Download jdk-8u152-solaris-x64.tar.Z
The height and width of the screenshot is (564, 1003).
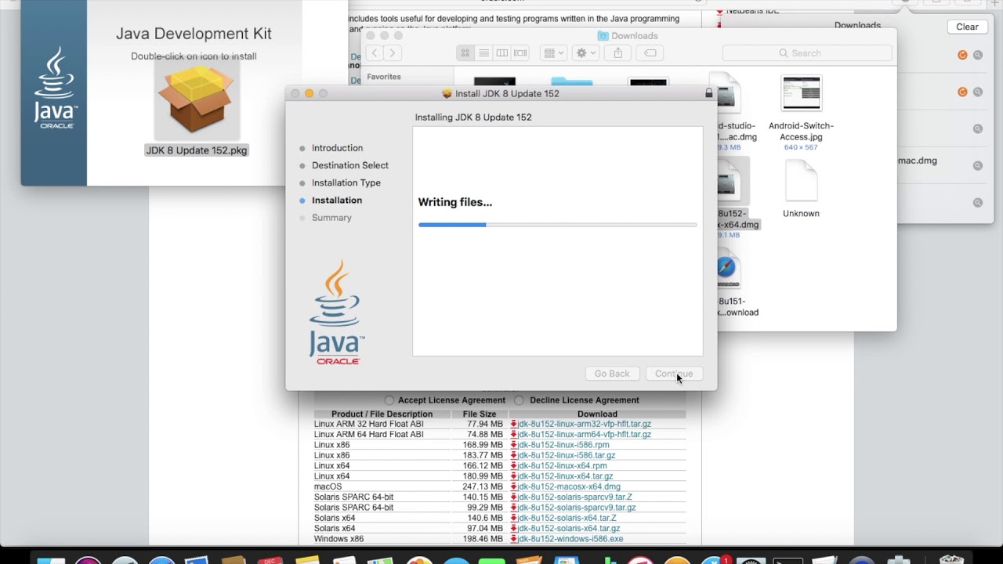tap(567, 518)
